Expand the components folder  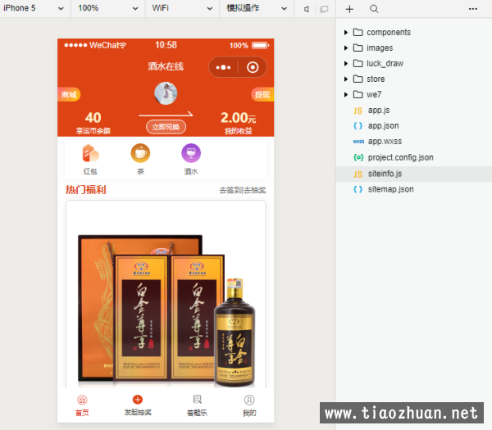(x=346, y=32)
